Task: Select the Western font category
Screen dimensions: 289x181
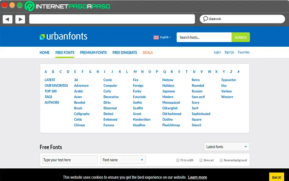Action: tap(227, 97)
